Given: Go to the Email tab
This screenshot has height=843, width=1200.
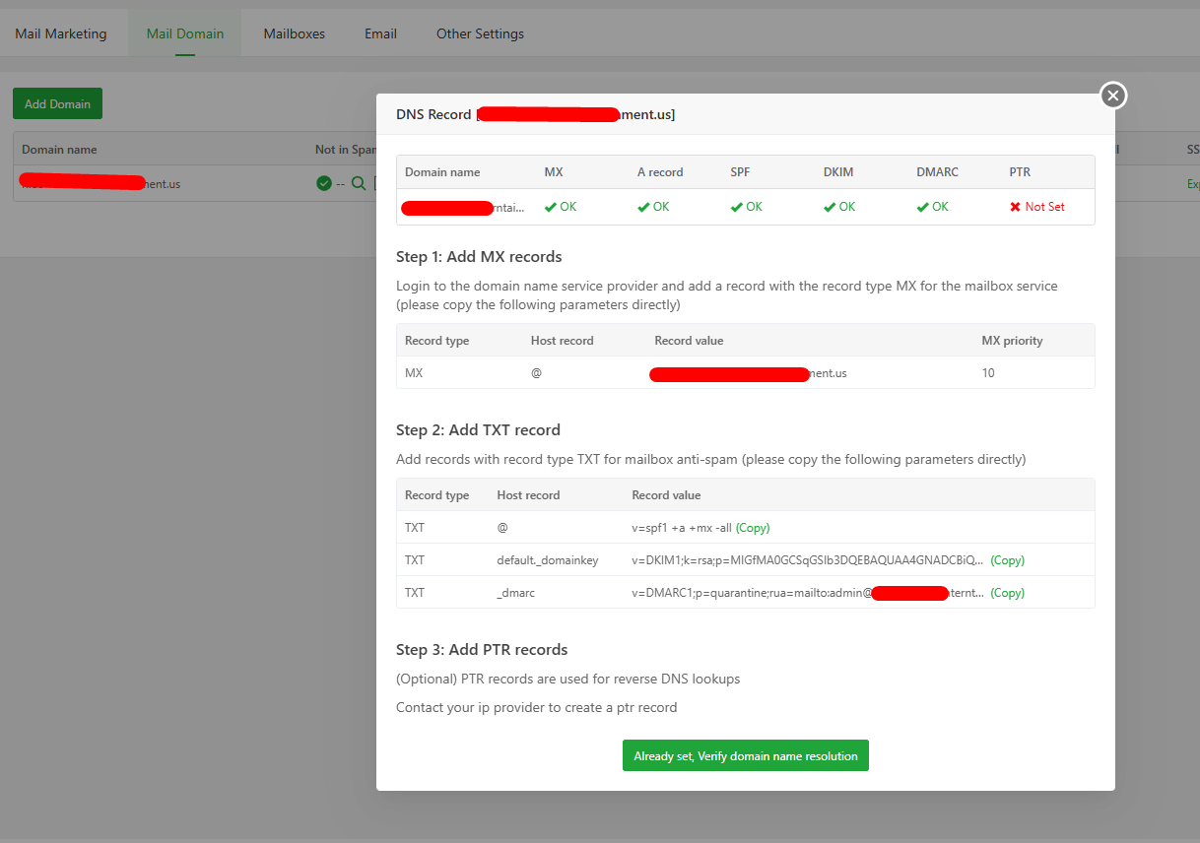Looking at the screenshot, I should click(380, 33).
